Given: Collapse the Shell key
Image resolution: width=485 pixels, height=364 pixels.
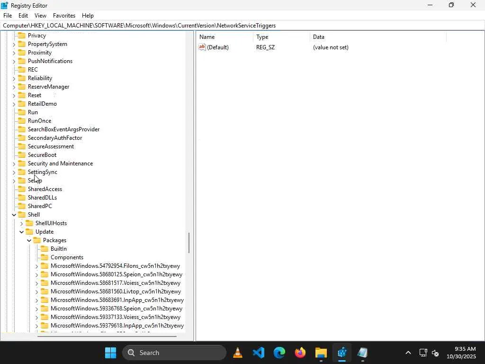Looking at the screenshot, I should click(14, 215).
